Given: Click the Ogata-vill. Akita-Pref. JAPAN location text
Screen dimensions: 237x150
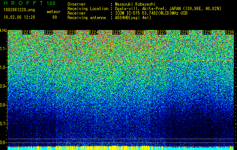Looking at the screenshot, I should click(x=168, y=9).
